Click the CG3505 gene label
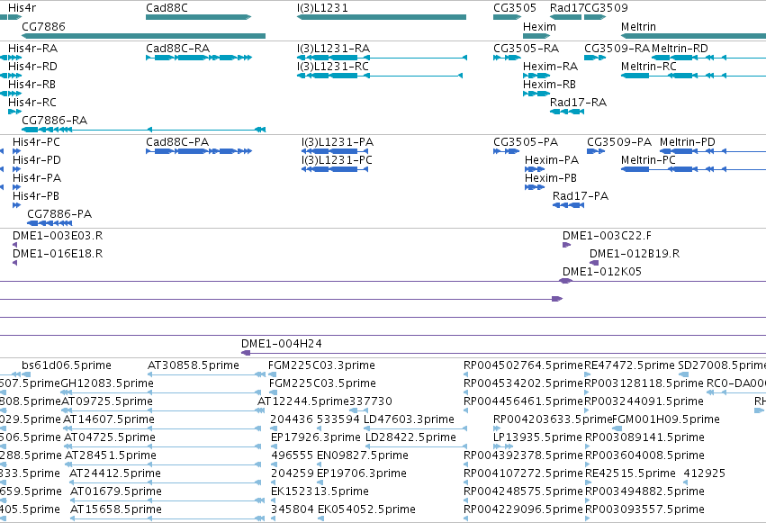766x523 pixels. point(514,8)
